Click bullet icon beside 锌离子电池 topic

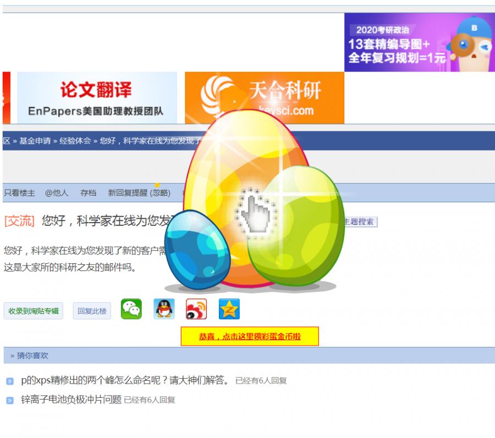click(x=10, y=401)
